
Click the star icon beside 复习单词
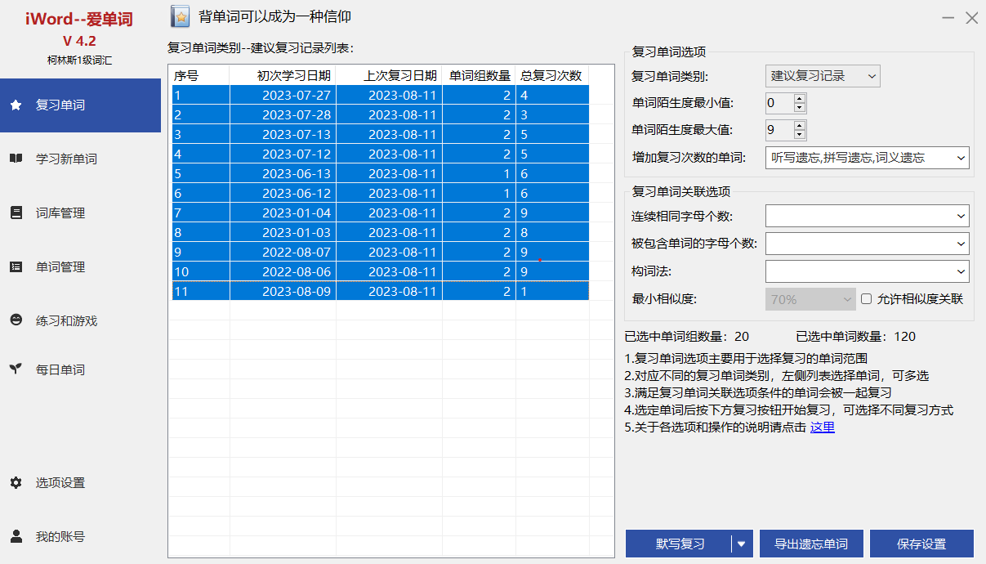pyautogui.click(x=16, y=105)
